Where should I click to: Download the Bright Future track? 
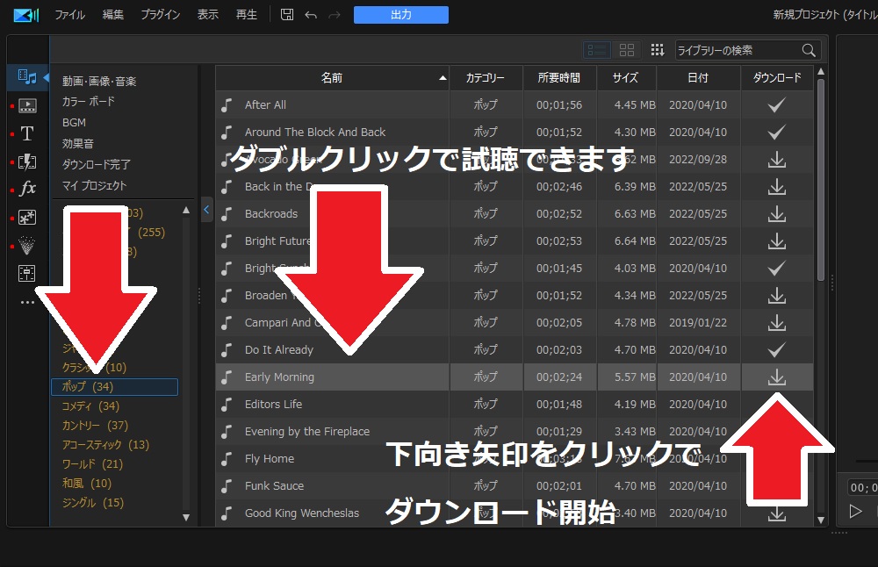777,241
